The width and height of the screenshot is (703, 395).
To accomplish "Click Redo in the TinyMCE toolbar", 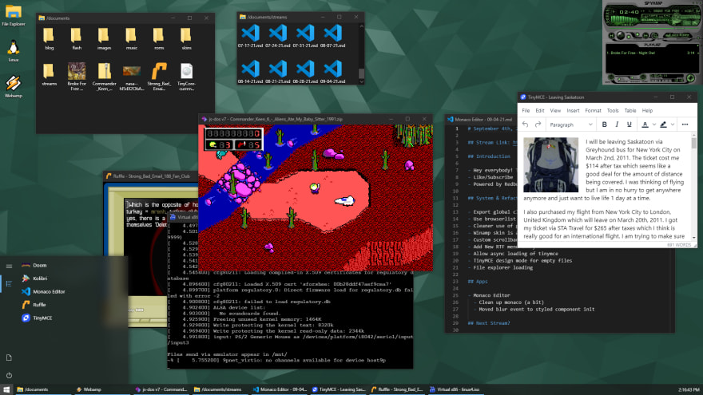I will [538, 124].
